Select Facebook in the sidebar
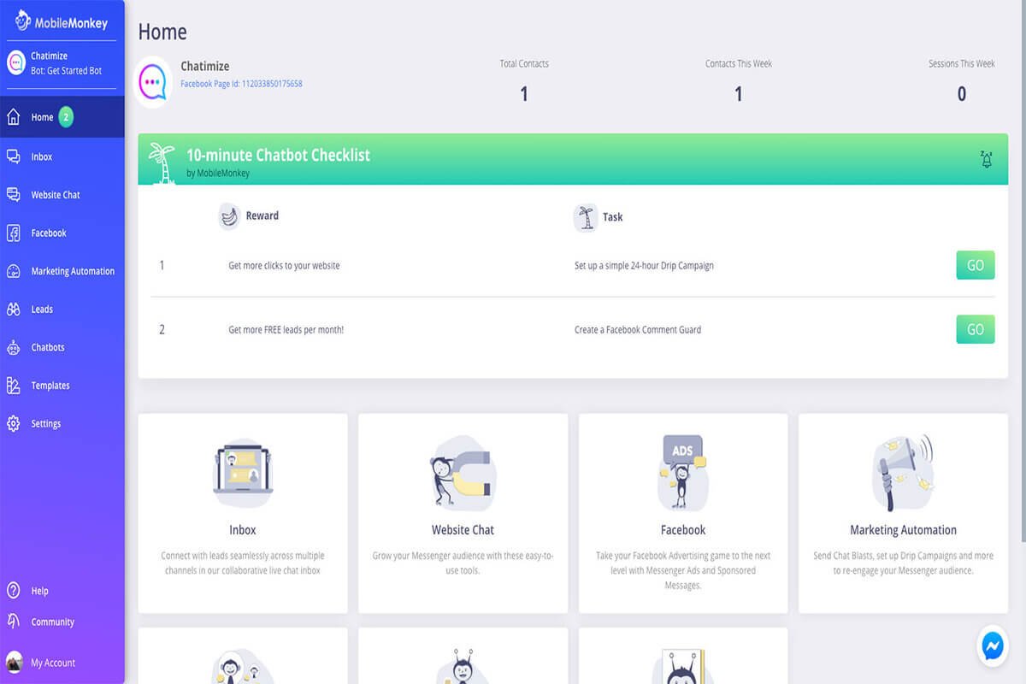This screenshot has height=684, width=1026. pyautogui.click(x=62, y=233)
